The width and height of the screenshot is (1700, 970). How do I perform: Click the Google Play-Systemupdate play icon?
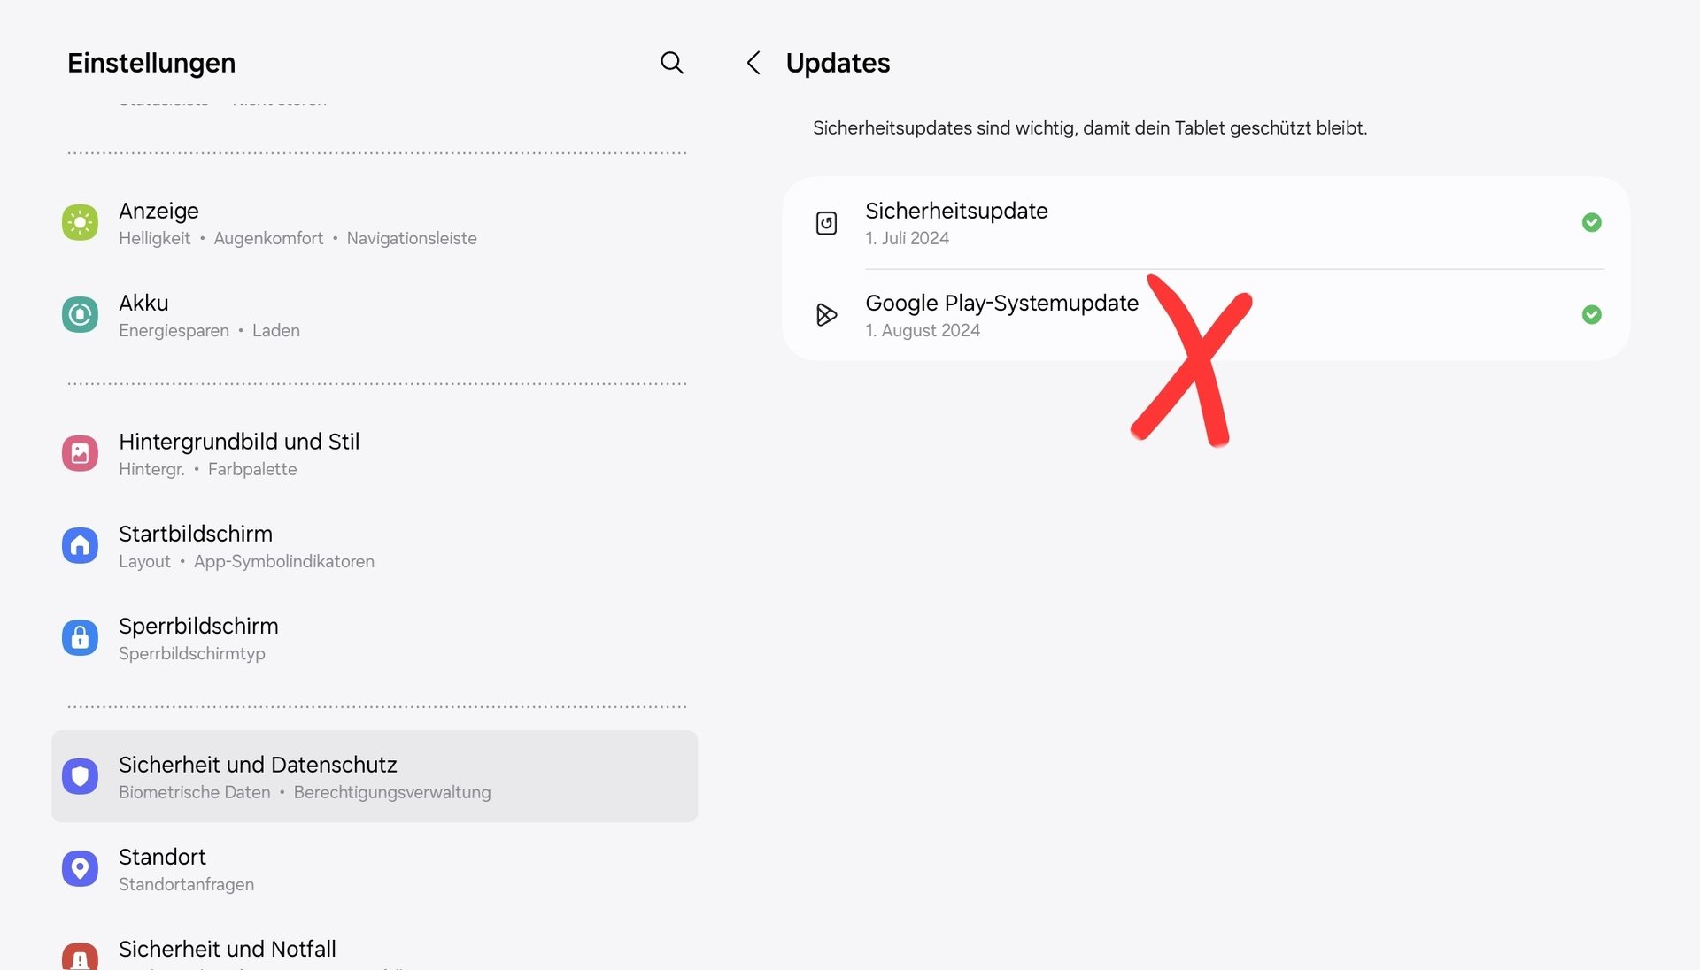(x=826, y=315)
